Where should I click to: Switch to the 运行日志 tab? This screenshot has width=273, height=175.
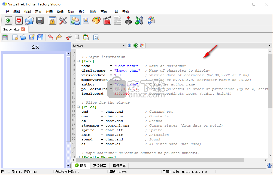click(119, 165)
